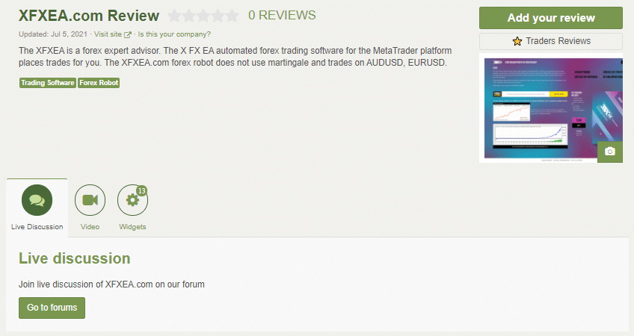Click the Trading Software tag
The image size is (634, 336).
[x=48, y=83]
